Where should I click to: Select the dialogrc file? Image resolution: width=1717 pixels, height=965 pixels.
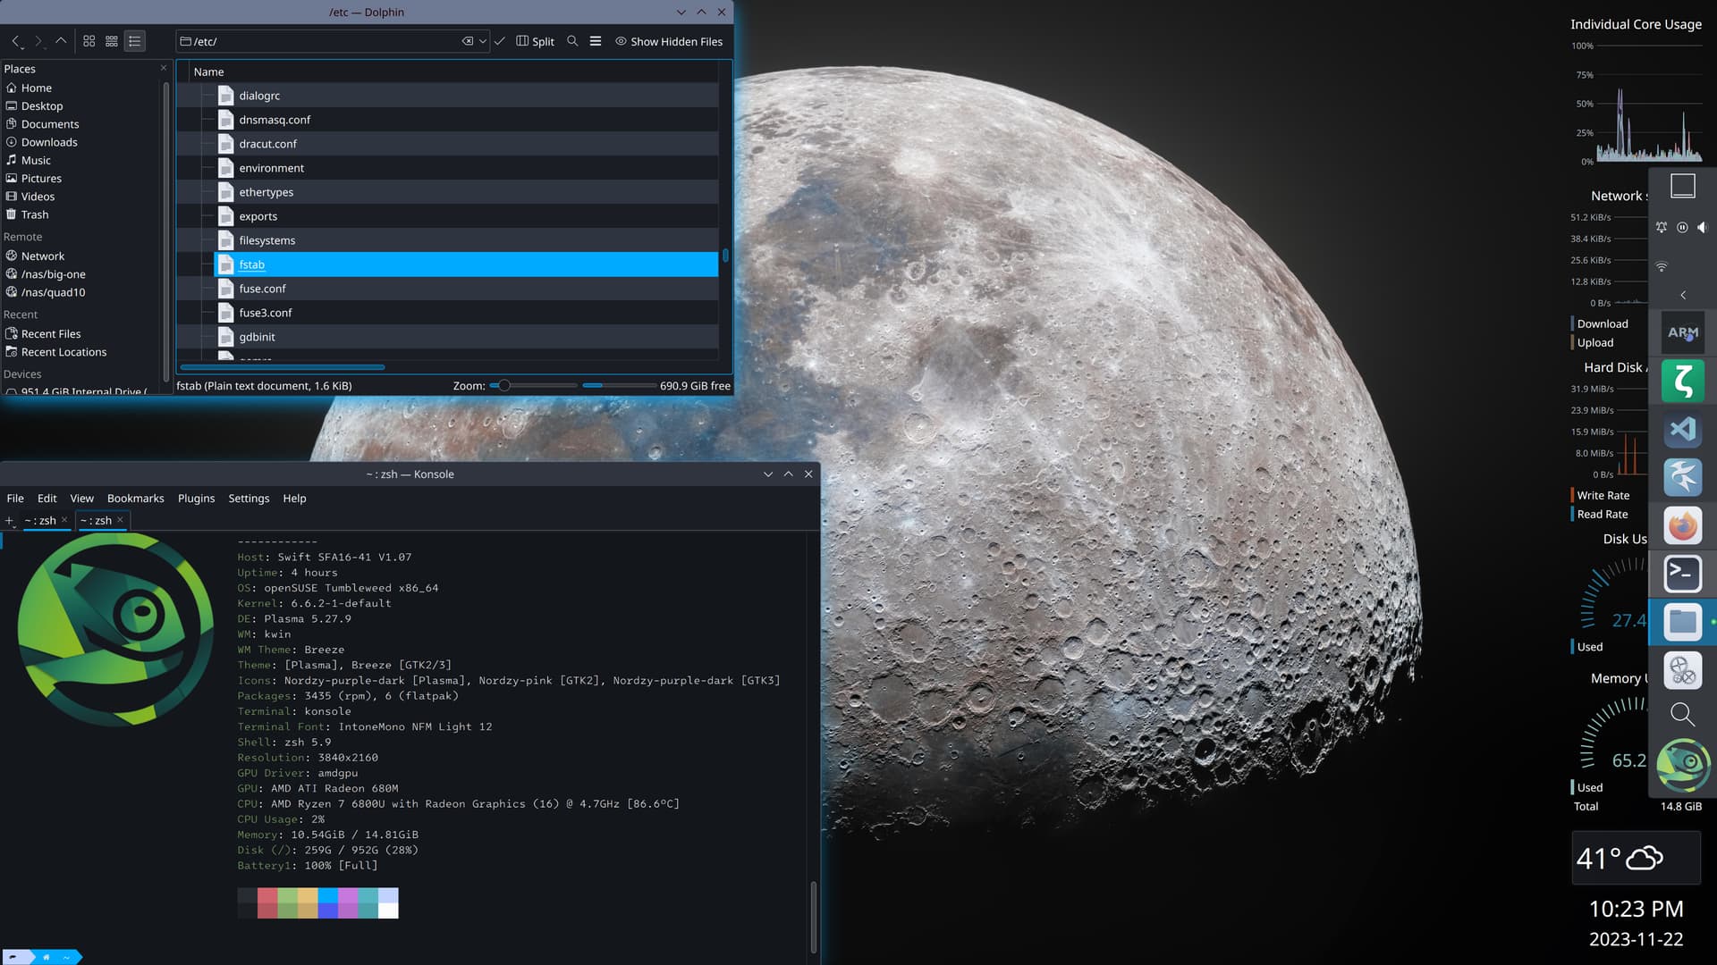[465, 96]
